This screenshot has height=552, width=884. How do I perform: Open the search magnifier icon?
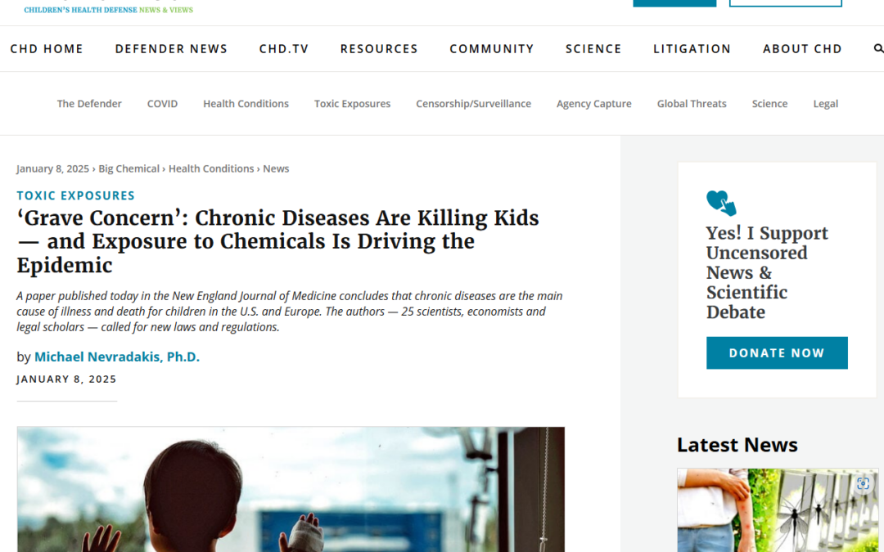[x=879, y=48]
